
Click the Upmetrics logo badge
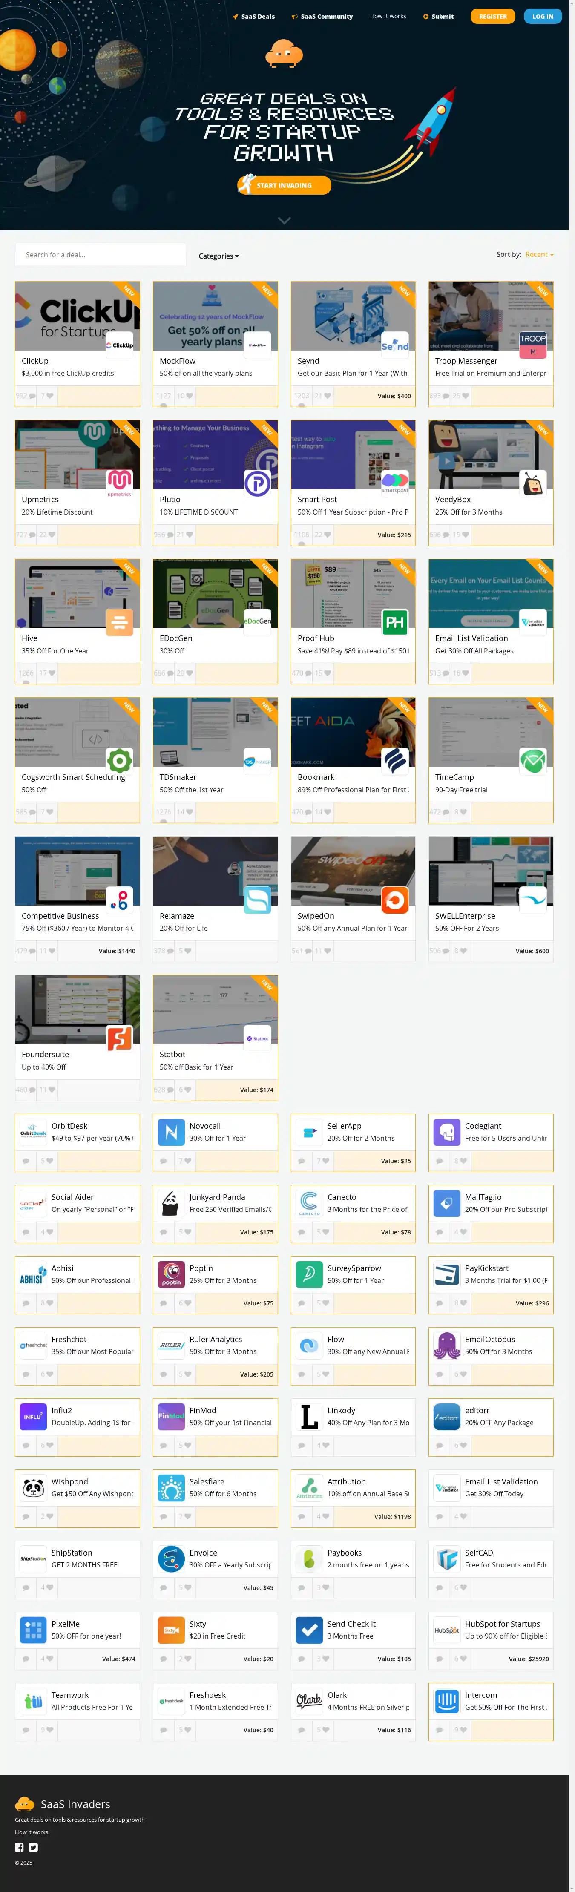coord(120,483)
